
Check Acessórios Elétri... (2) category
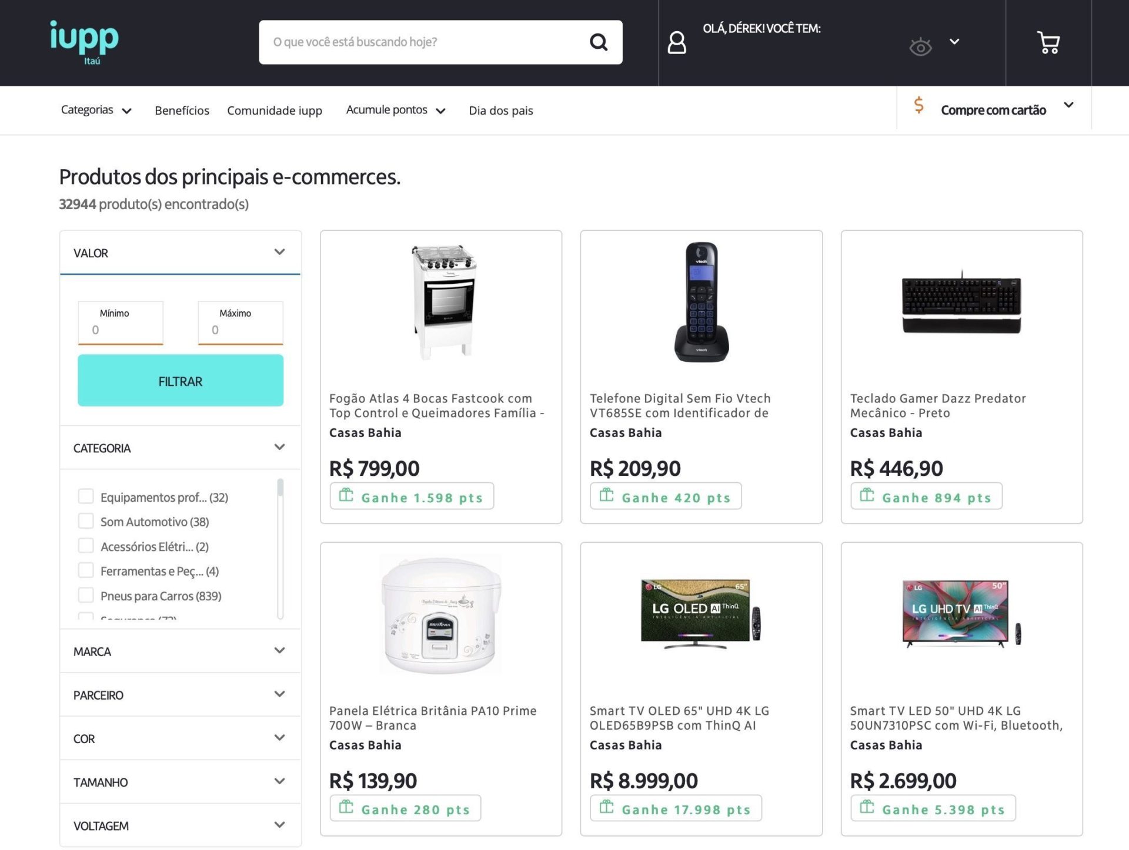(86, 546)
